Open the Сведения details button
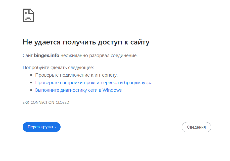Viewport: 230px width, 161px height. [x=196, y=127]
